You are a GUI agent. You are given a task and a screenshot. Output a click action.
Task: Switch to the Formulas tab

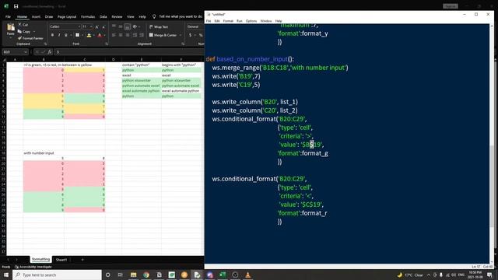click(x=88, y=16)
